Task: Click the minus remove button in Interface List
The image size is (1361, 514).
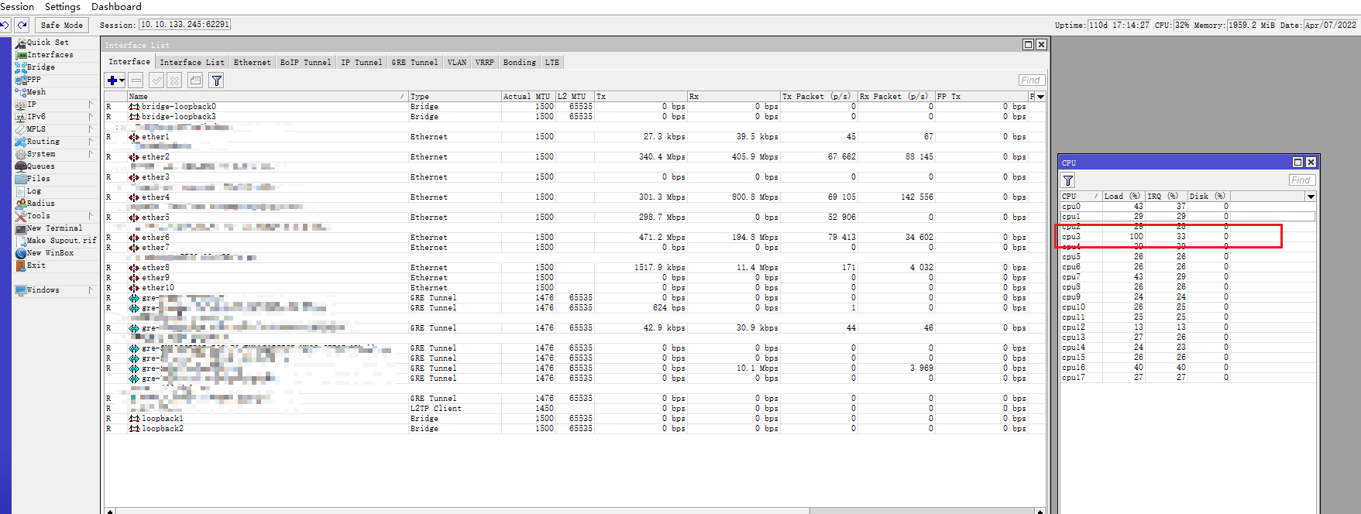Action: click(x=136, y=81)
